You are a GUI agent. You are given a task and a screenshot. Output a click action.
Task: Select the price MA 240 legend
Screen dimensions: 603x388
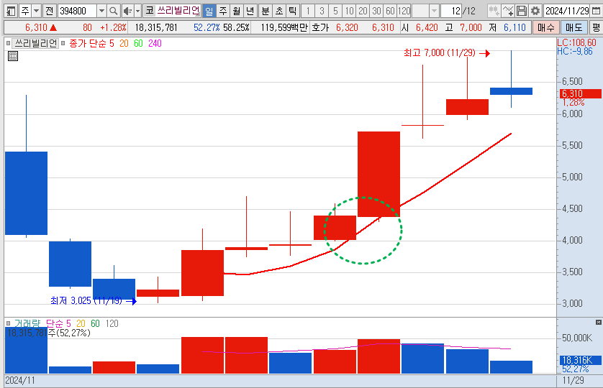click(x=155, y=43)
